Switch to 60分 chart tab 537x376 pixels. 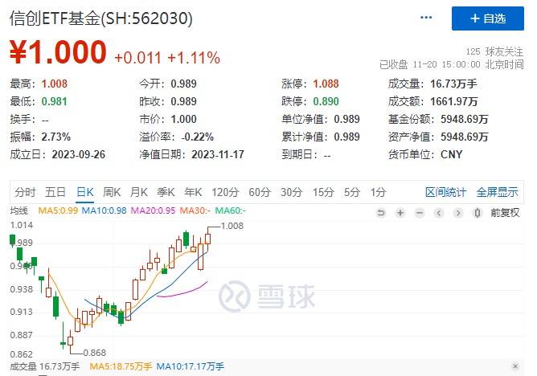coord(260,192)
